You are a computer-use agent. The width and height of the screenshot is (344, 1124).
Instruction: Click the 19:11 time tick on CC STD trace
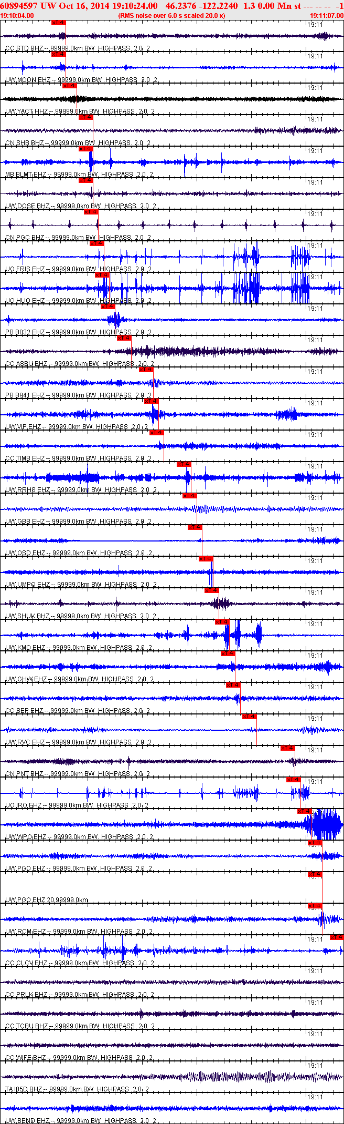pos(315,25)
